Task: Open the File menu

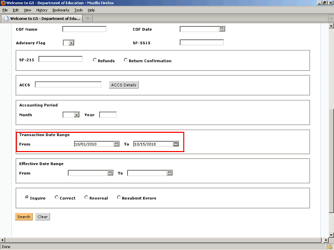Action: [5, 10]
